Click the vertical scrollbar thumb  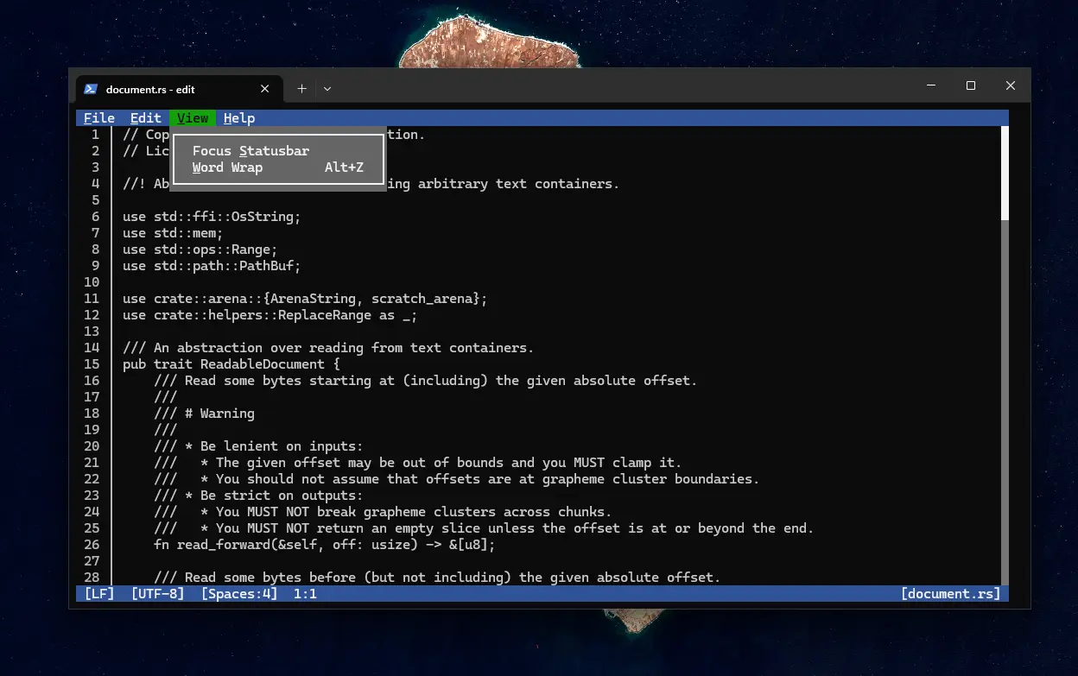tap(1005, 173)
